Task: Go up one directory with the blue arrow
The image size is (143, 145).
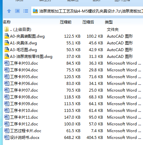Action: 9,11
